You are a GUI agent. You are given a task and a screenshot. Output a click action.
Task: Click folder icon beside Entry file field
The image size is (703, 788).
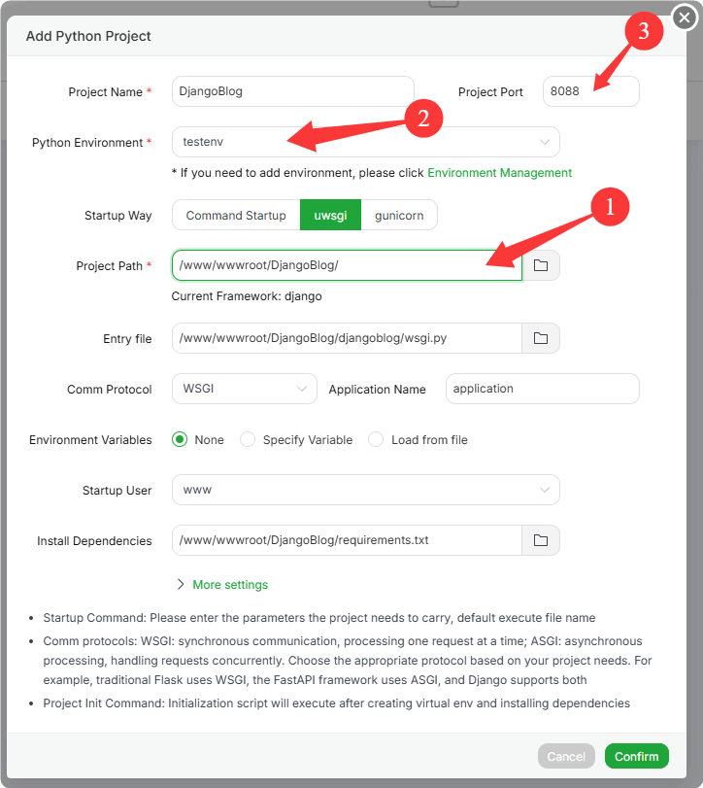click(x=541, y=338)
